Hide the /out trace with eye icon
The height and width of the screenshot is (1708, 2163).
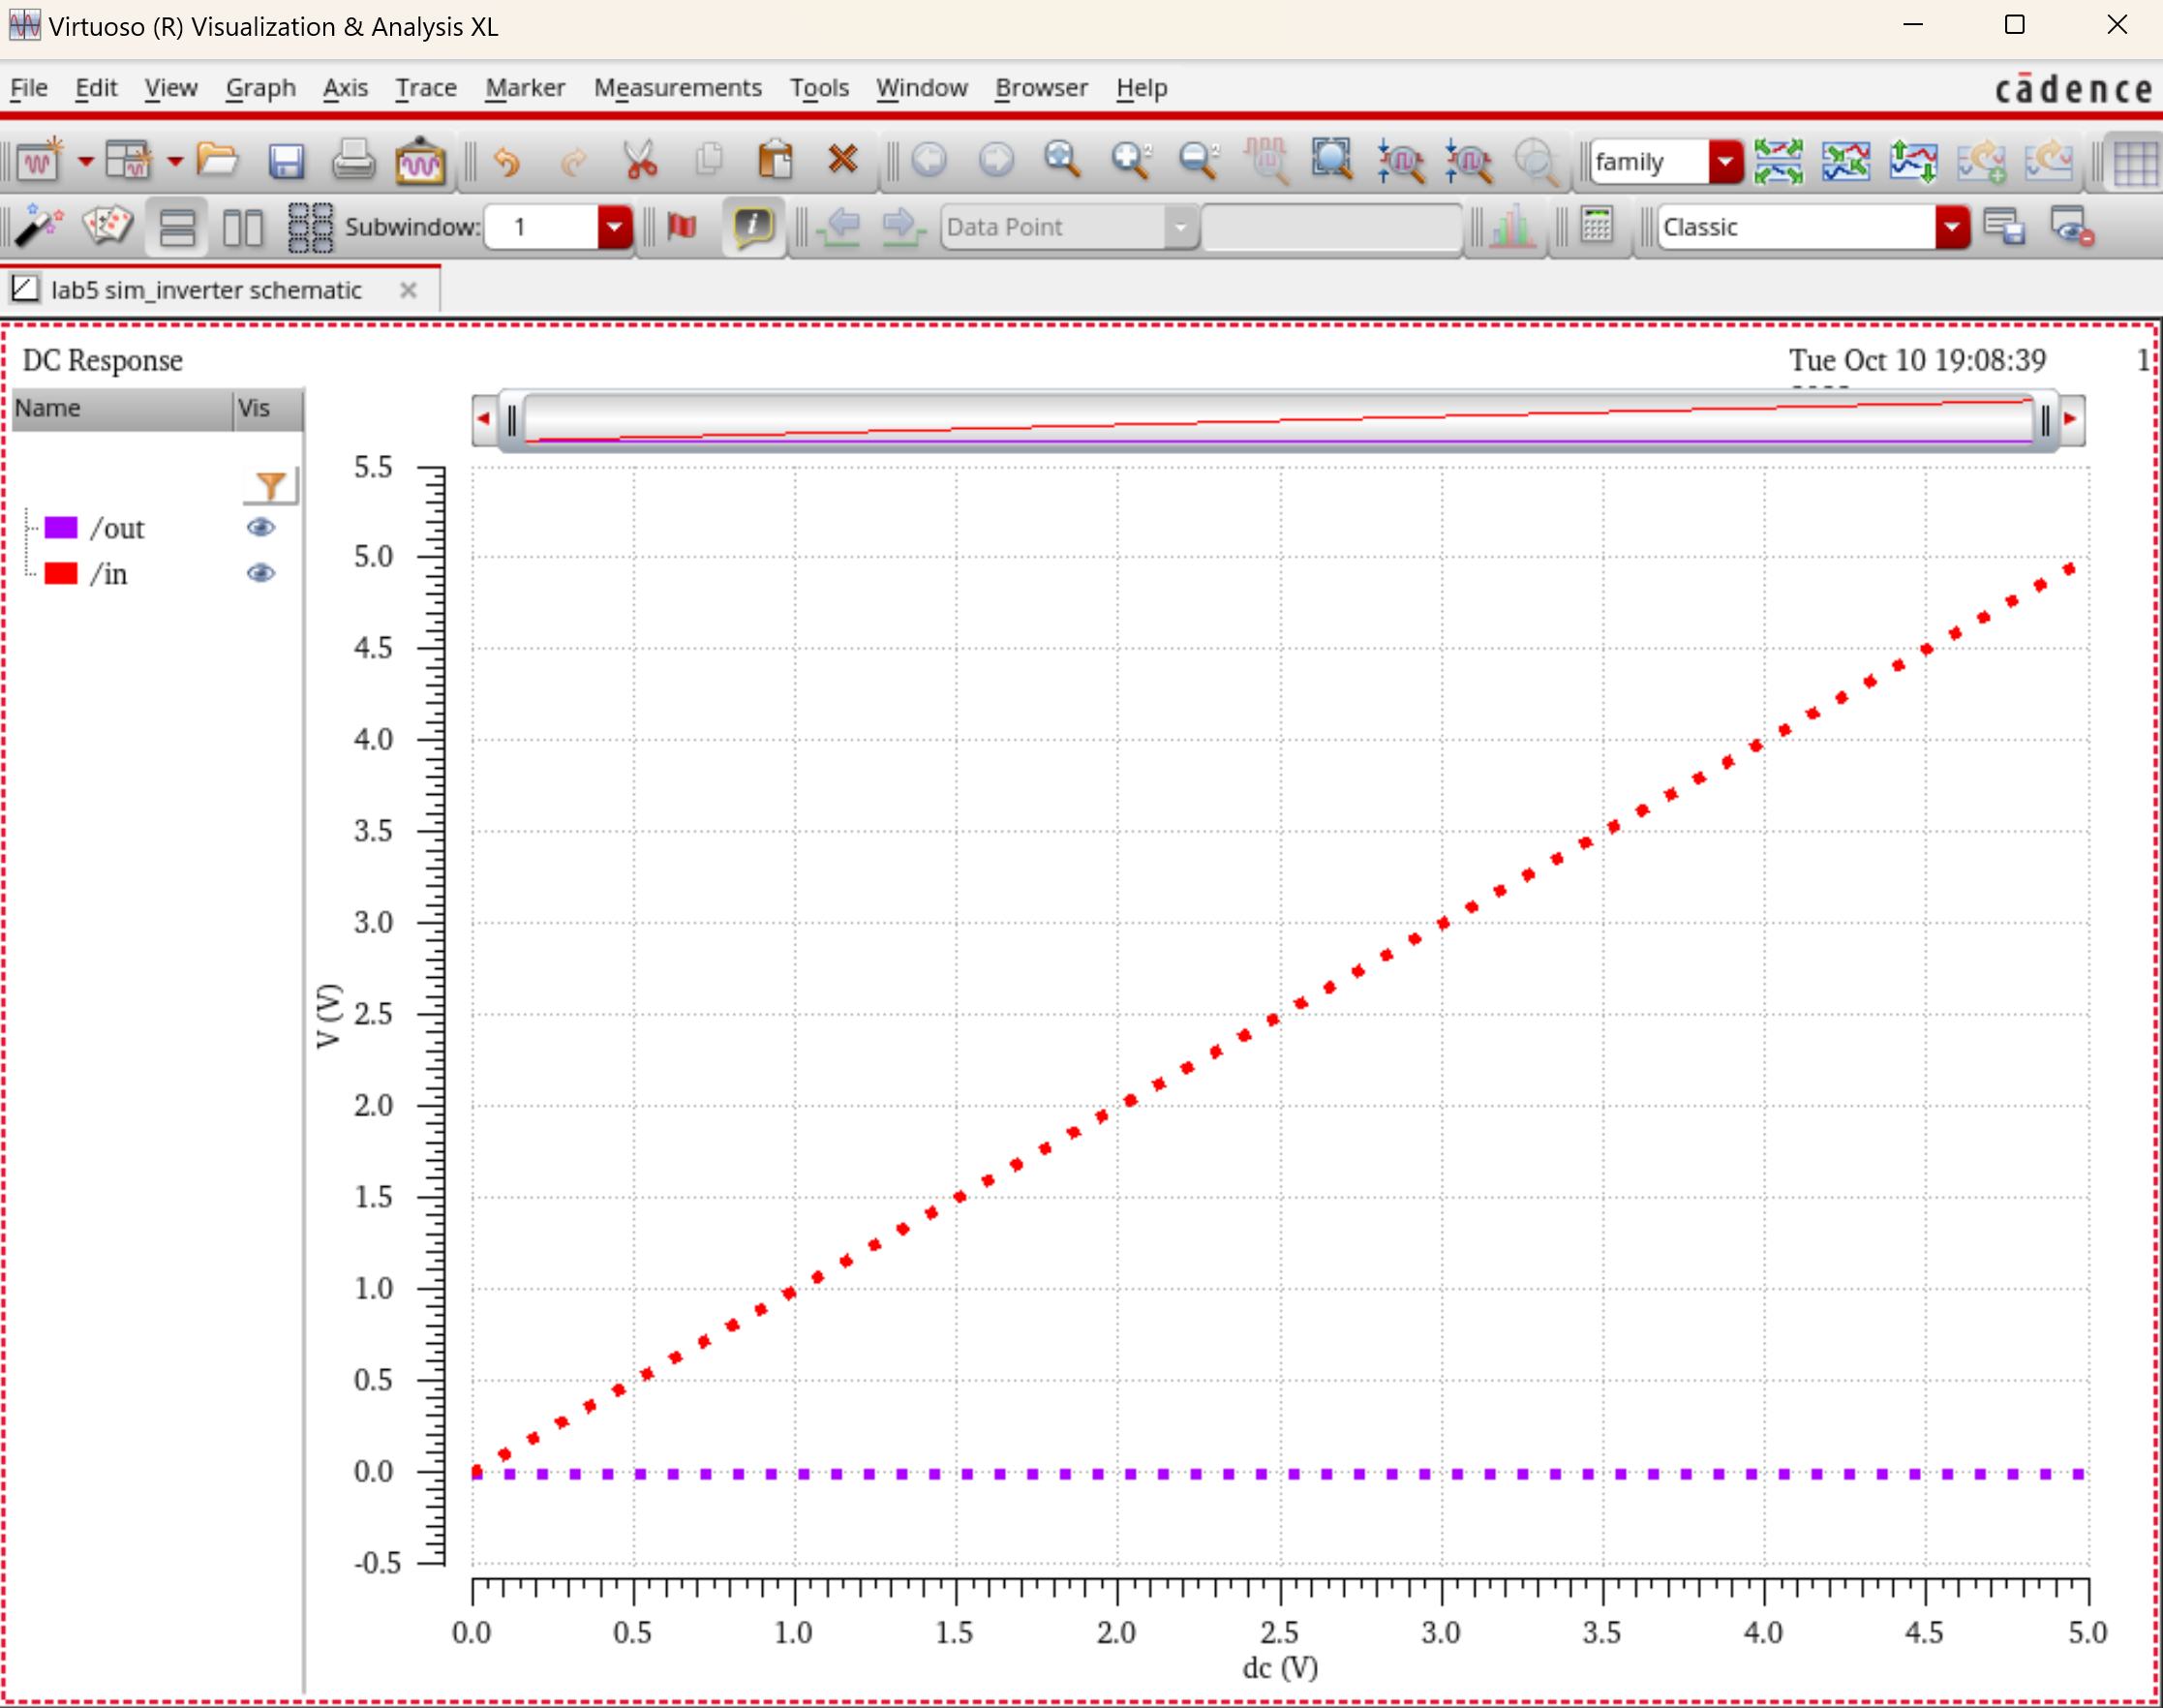pyautogui.click(x=260, y=527)
